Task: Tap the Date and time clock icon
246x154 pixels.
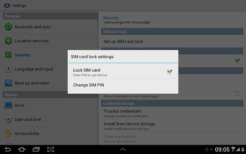Action: pyautogui.click(x=8, y=119)
